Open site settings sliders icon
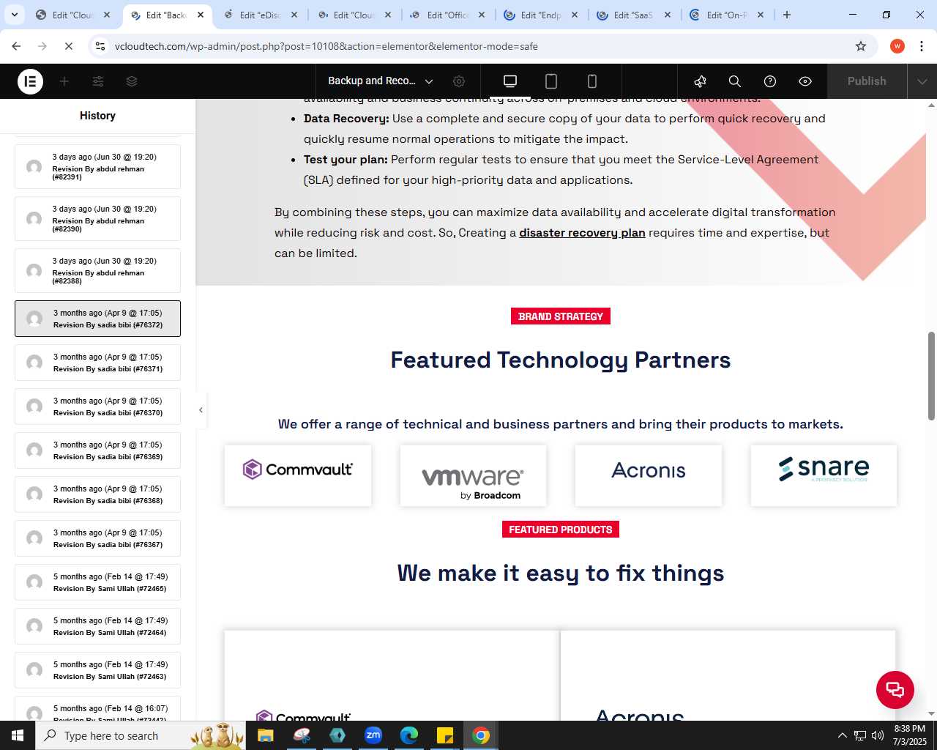 point(98,81)
